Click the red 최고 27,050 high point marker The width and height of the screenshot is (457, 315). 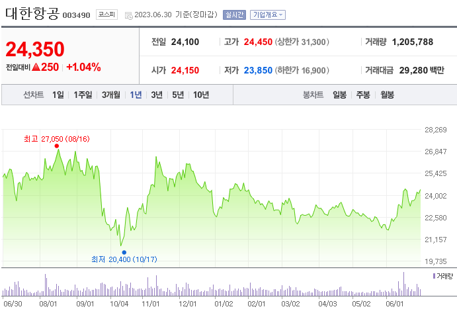click(x=56, y=146)
